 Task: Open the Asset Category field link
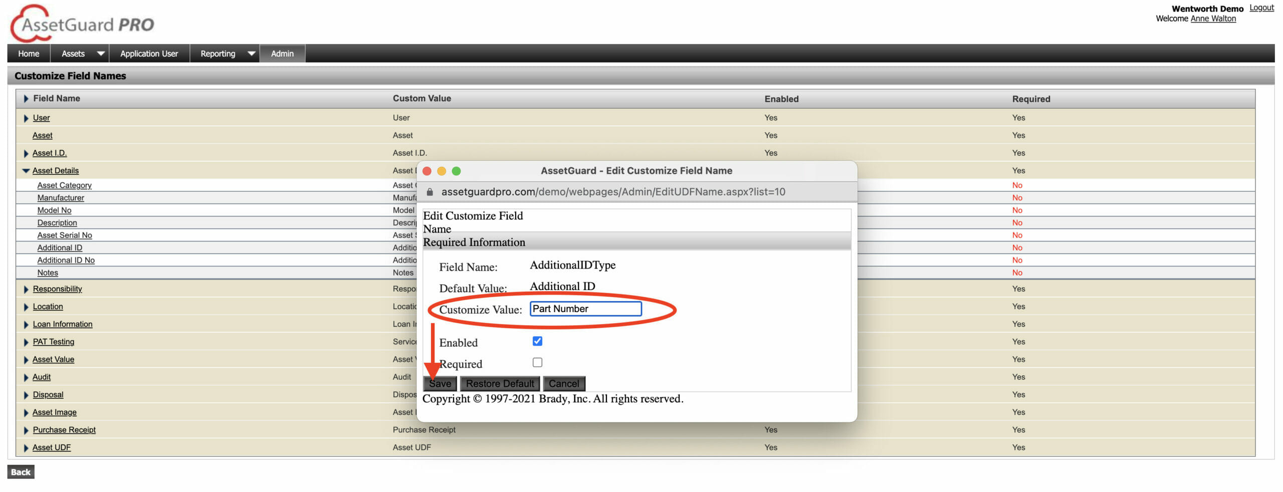65,185
